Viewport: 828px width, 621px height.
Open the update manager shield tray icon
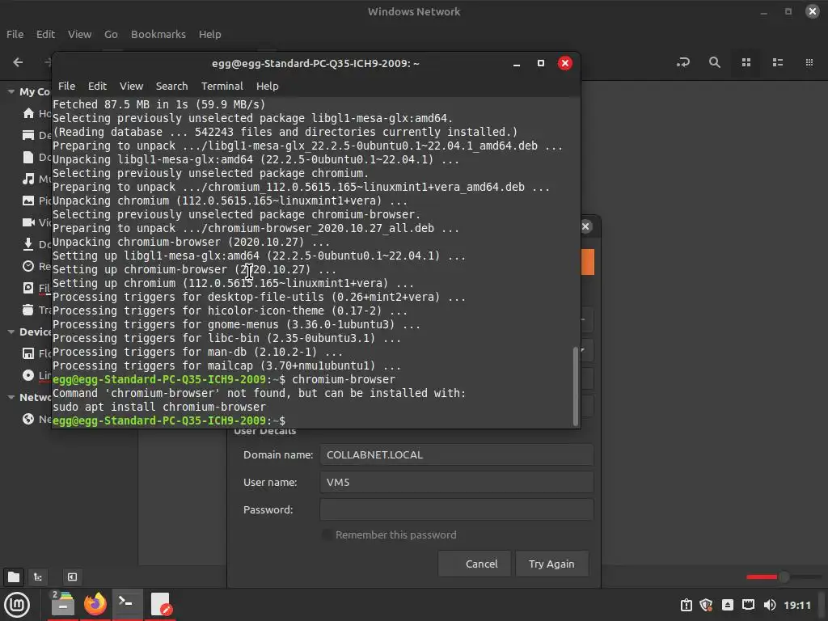706,605
